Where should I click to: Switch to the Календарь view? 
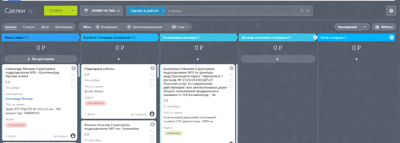(64, 27)
